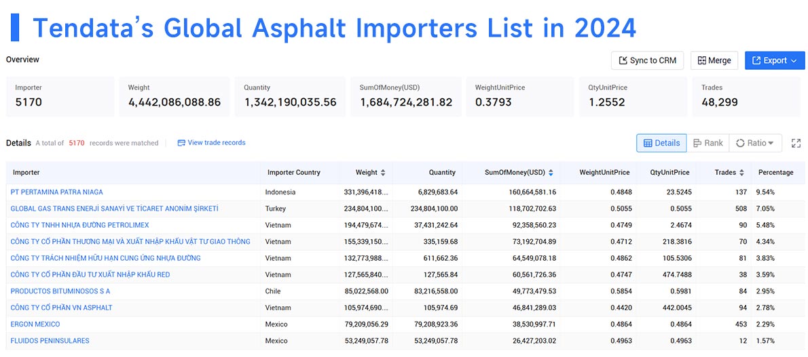Select Importer count 5170 overview card
808x357 pixels.
pyautogui.click(x=60, y=97)
